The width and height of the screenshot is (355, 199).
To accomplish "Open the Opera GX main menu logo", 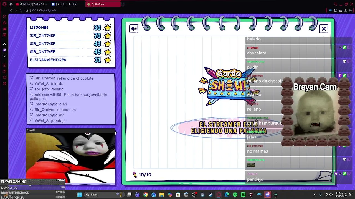I will click(x=4, y=4).
